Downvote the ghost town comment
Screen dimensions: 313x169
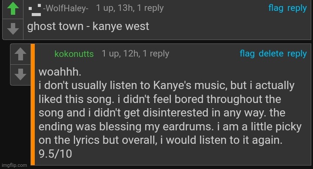pos(13,29)
